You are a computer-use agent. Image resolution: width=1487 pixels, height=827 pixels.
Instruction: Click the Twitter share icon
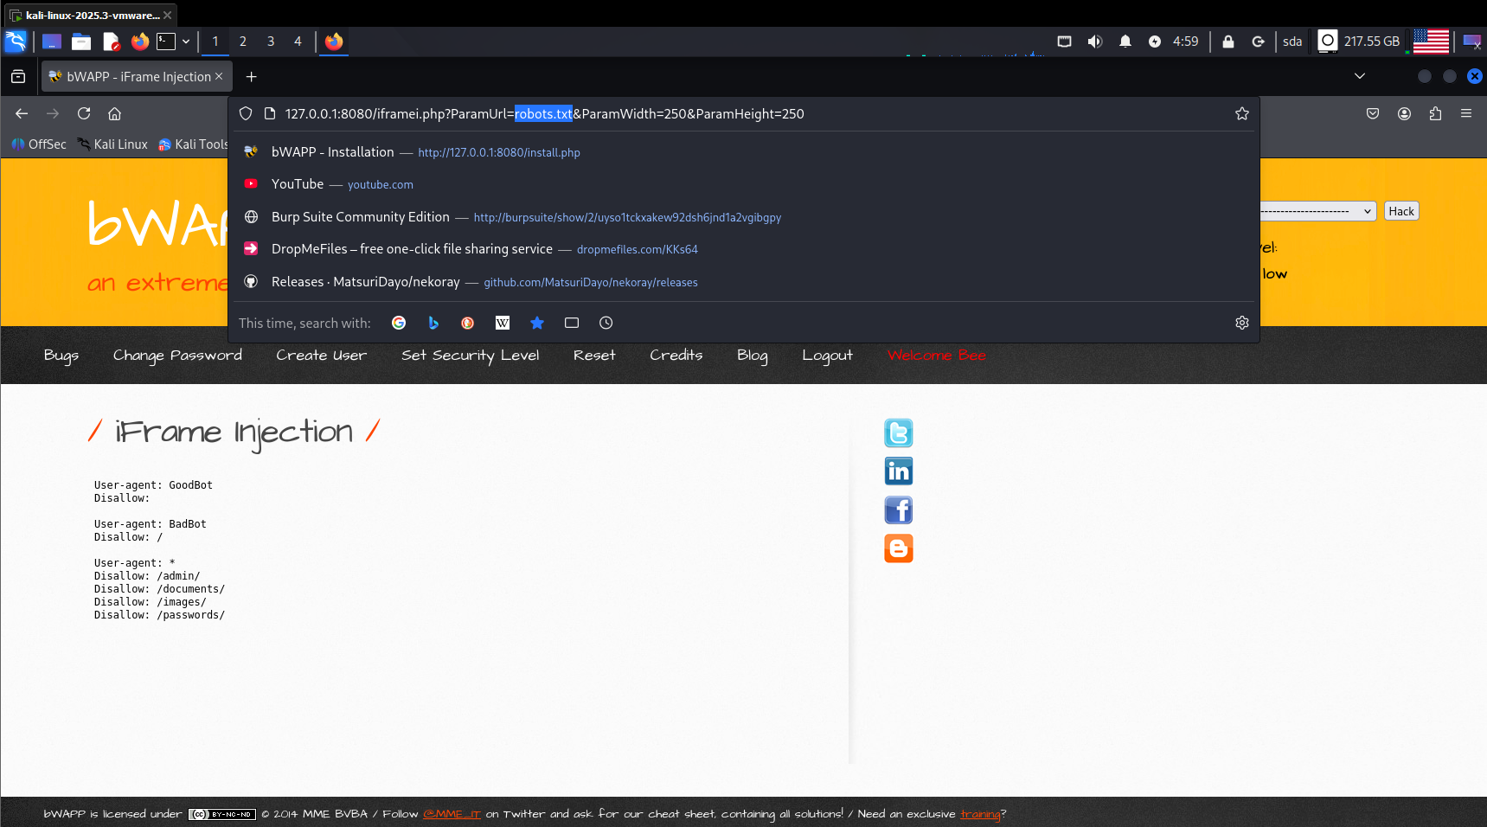pos(898,433)
